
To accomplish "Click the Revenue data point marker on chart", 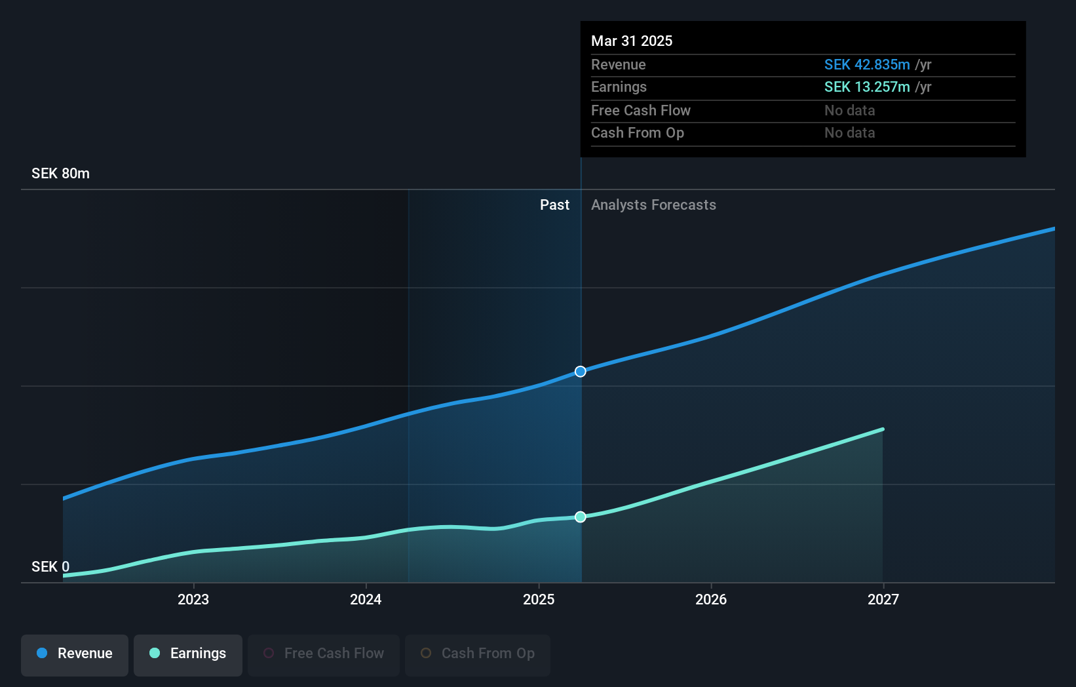I will tap(581, 372).
